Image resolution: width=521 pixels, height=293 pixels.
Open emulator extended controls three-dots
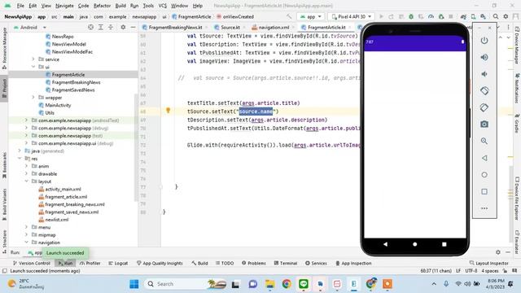tap(484, 208)
